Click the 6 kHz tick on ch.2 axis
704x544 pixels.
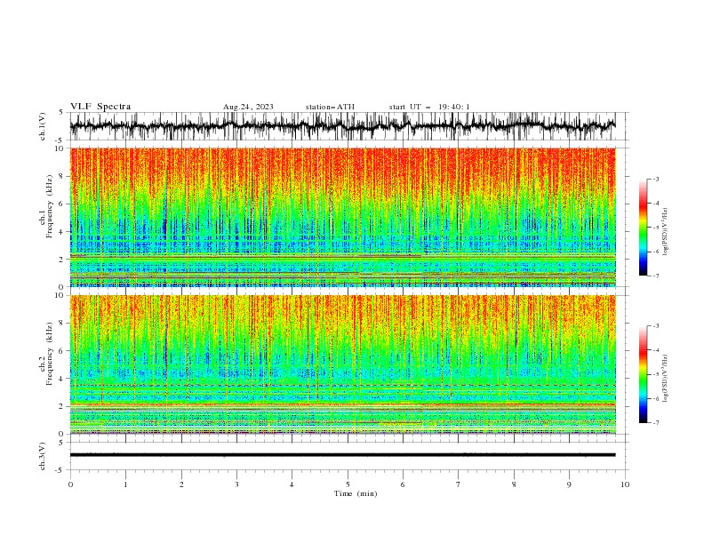[x=62, y=351]
